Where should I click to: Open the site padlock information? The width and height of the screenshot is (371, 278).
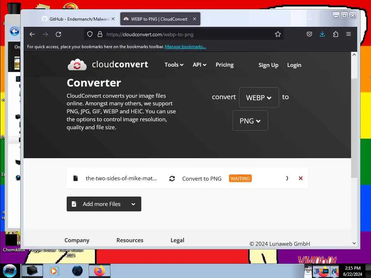pos(100,34)
